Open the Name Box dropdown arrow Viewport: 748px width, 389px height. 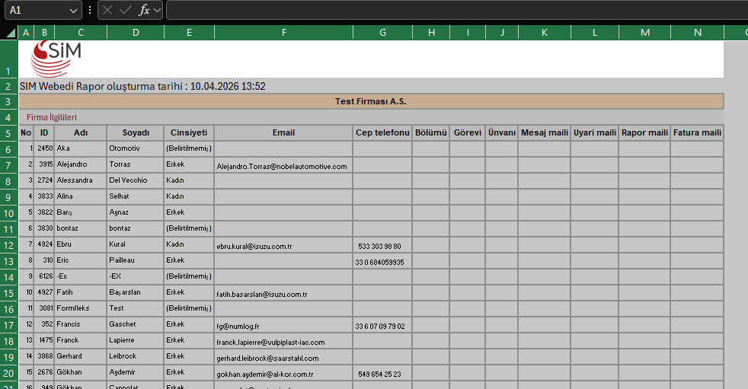[x=73, y=10]
